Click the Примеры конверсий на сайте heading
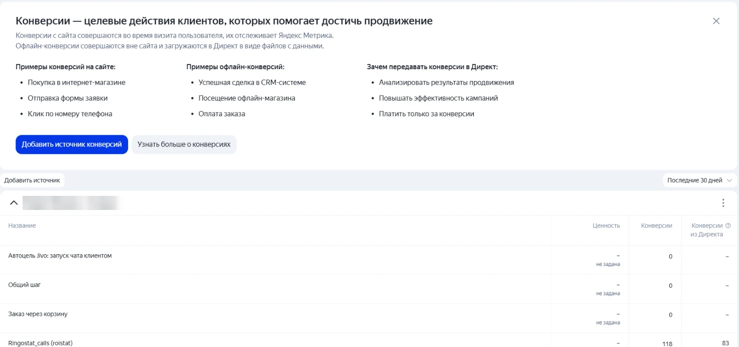Viewport: 739px width, 347px height. click(x=66, y=67)
